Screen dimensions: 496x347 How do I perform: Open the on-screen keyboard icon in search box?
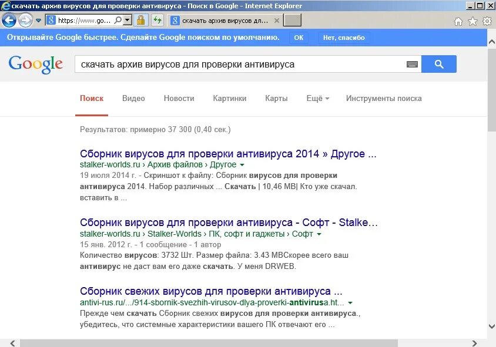pos(412,64)
